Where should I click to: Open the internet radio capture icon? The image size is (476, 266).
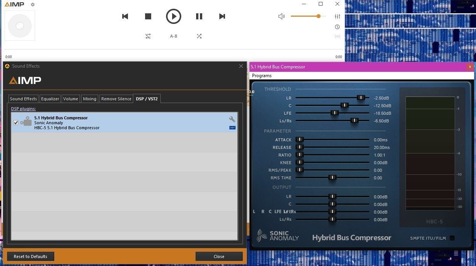[x=337, y=36]
